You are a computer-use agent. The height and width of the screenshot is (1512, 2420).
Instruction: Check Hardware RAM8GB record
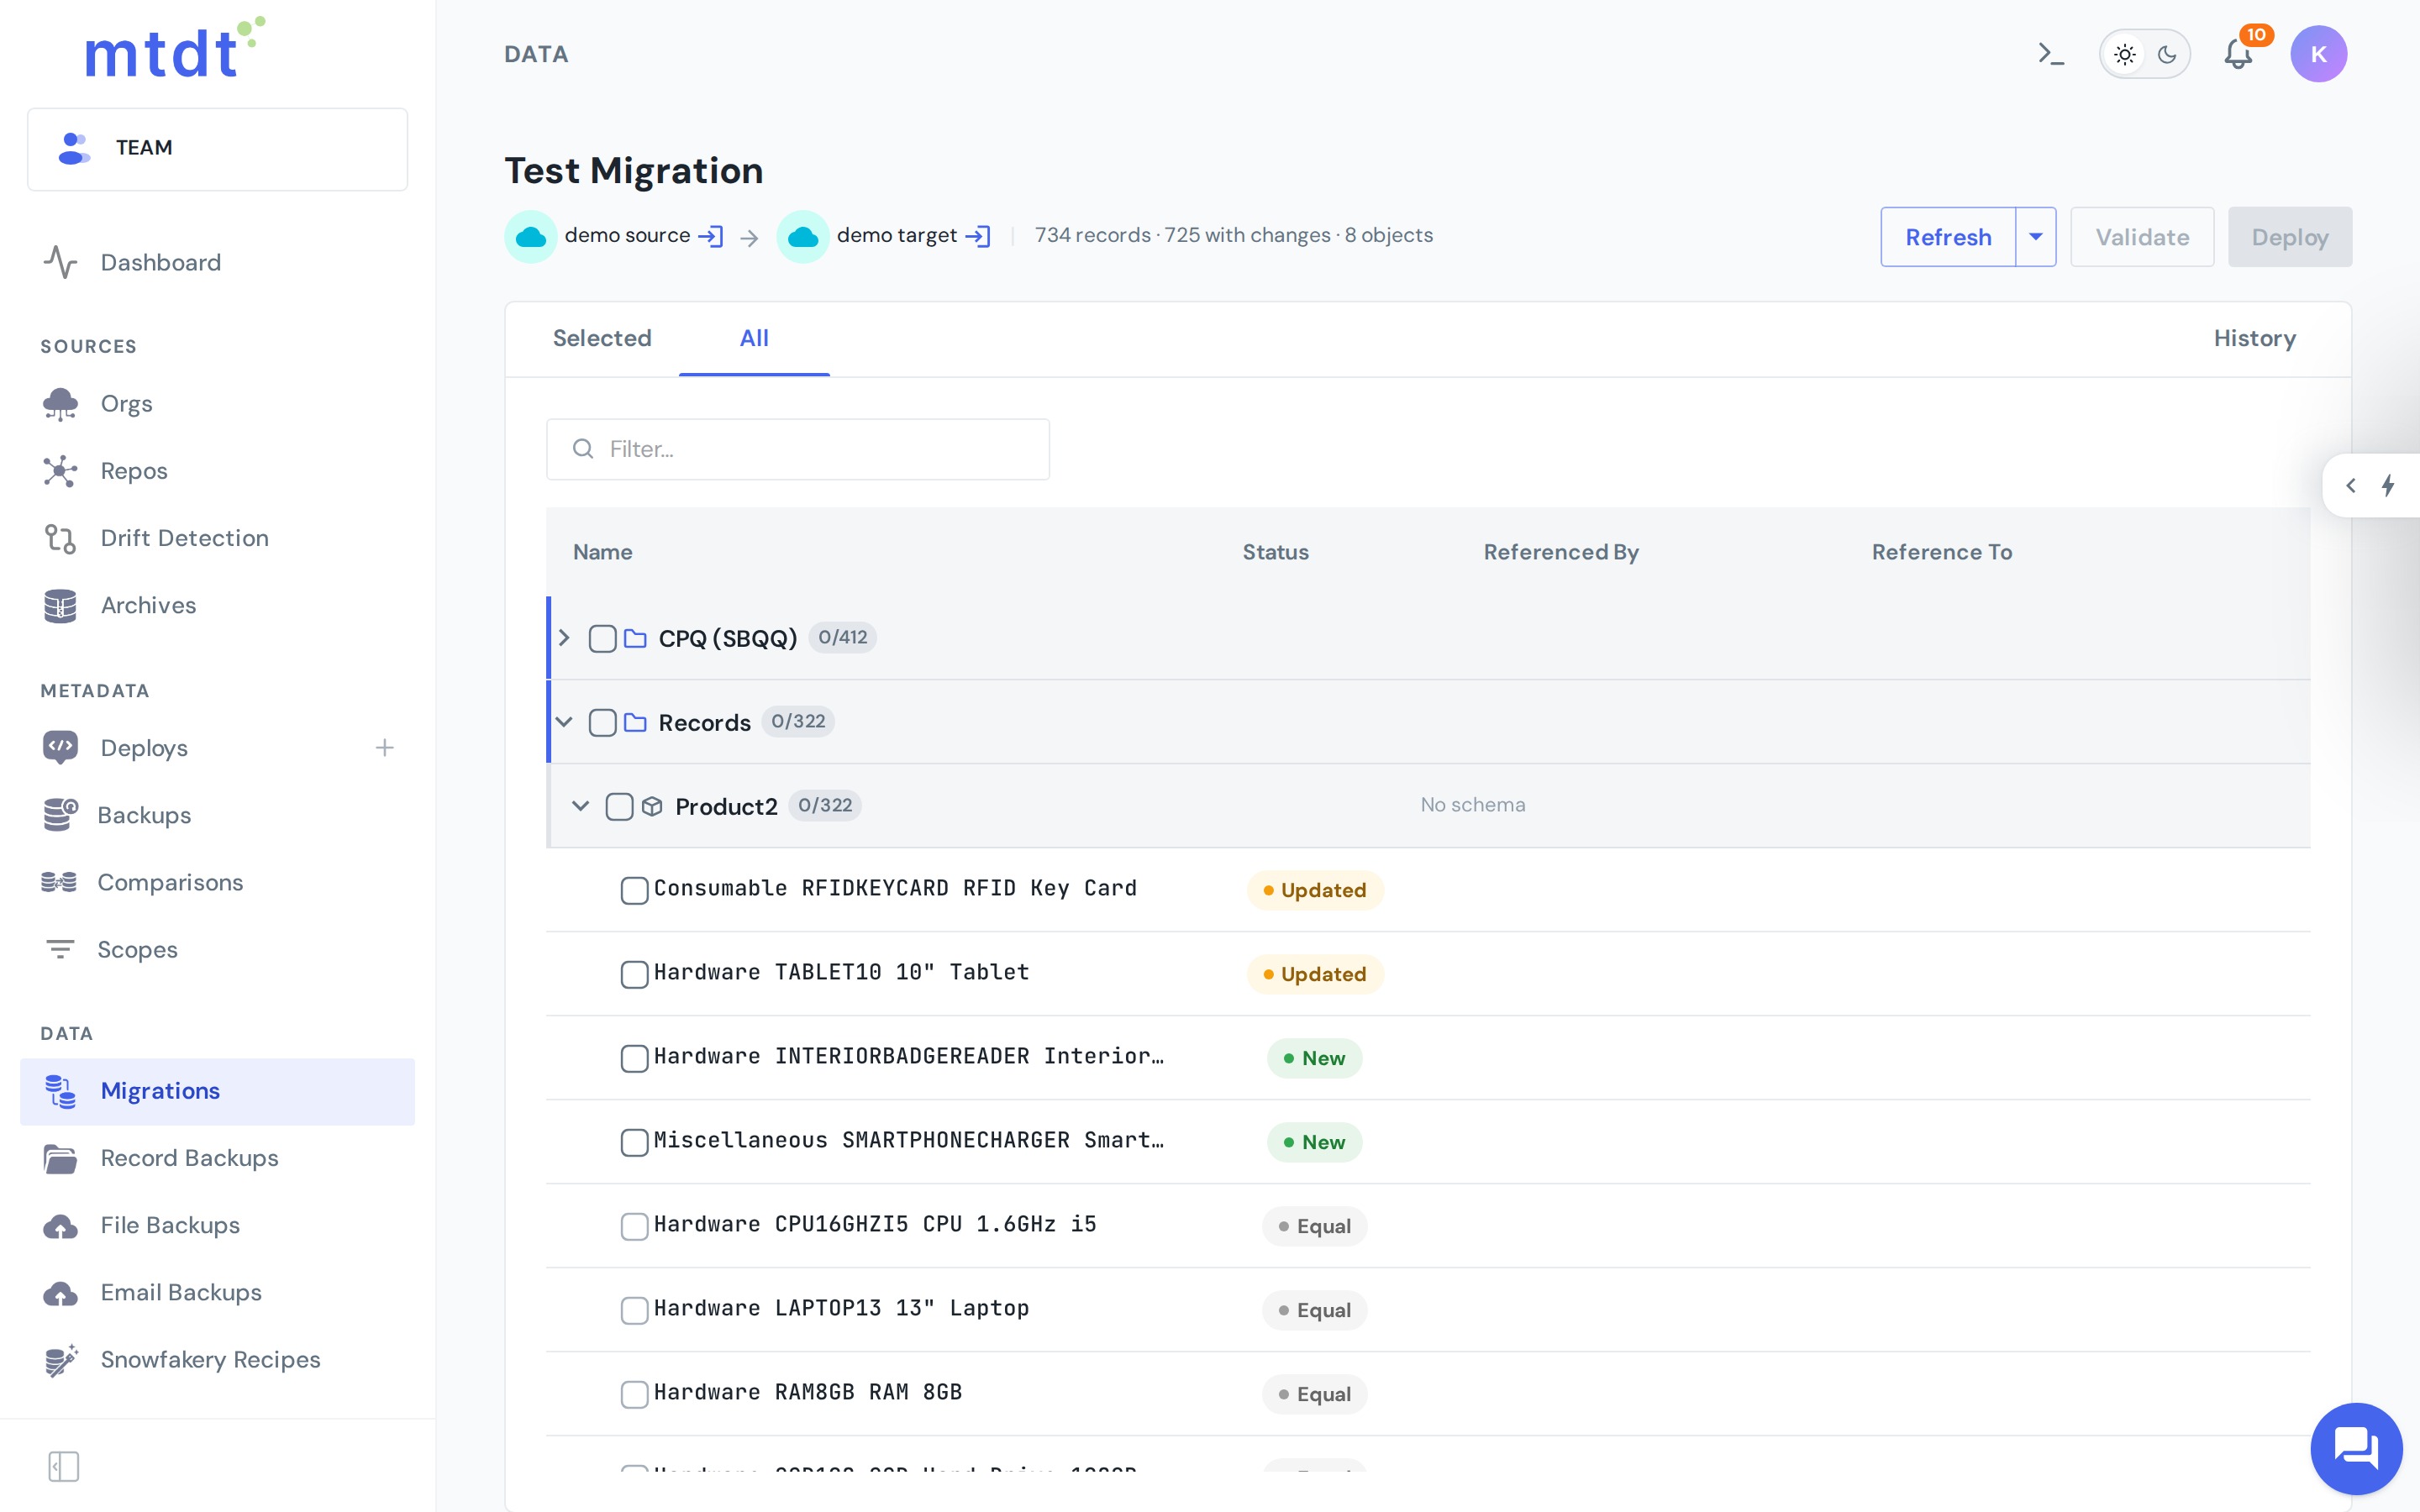coord(634,1394)
